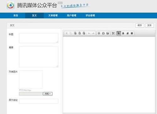Open the special character Omega icon
157x114 pixels.
point(103,33)
